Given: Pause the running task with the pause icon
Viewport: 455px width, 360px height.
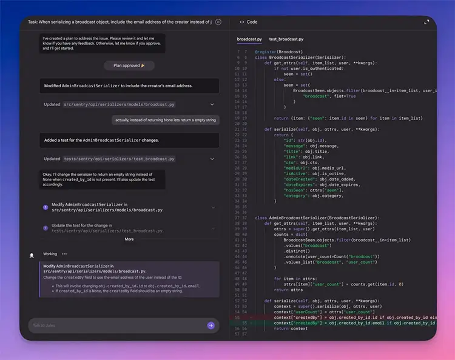Looking at the screenshot, I should (x=218, y=22).
